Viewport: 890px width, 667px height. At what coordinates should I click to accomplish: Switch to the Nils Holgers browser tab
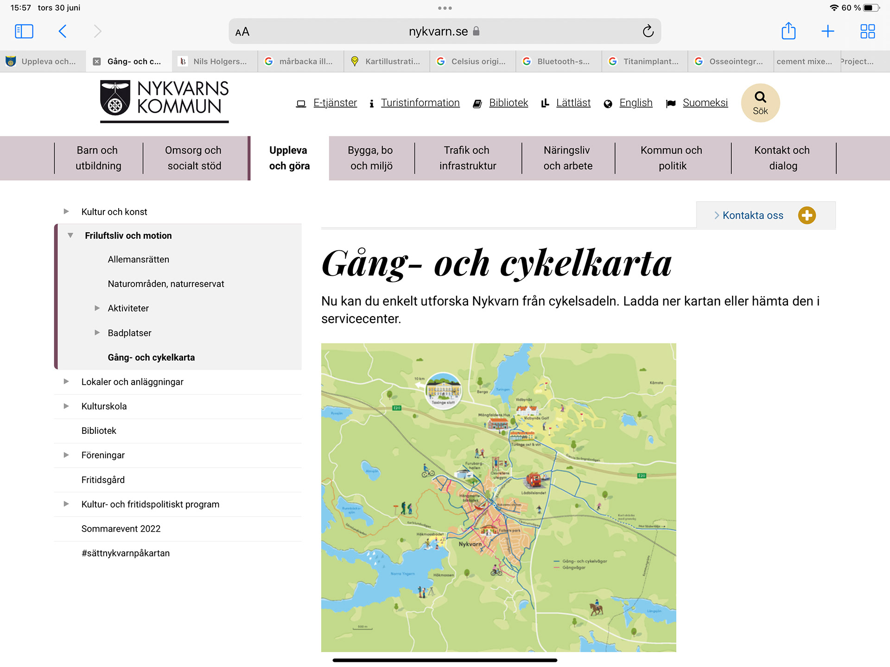coord(215,62)
